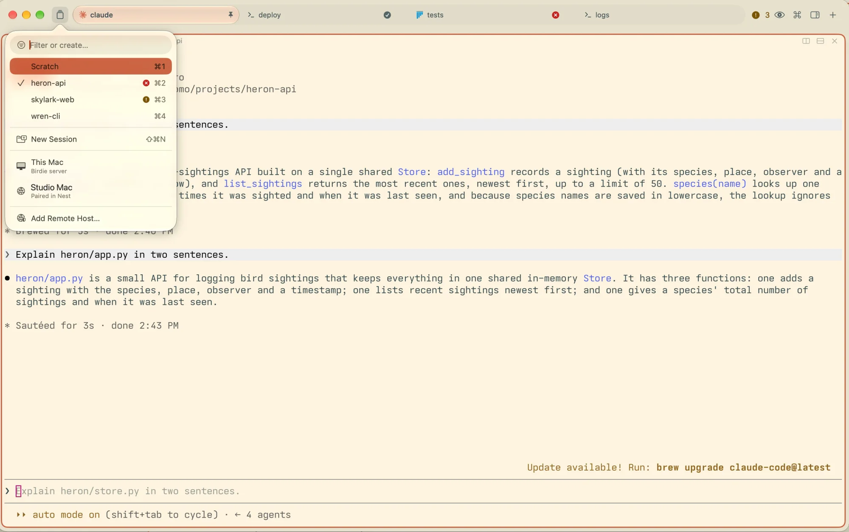
Task: Open the claude tab
Action: point(156,15)
